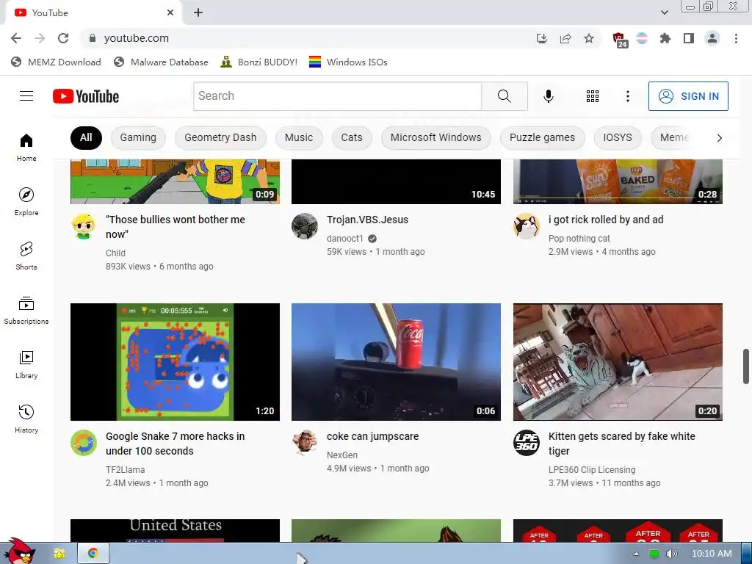This screenshot has width=752, height=564.
Task: Click the YouTube logo
Action: pos(86,96)
